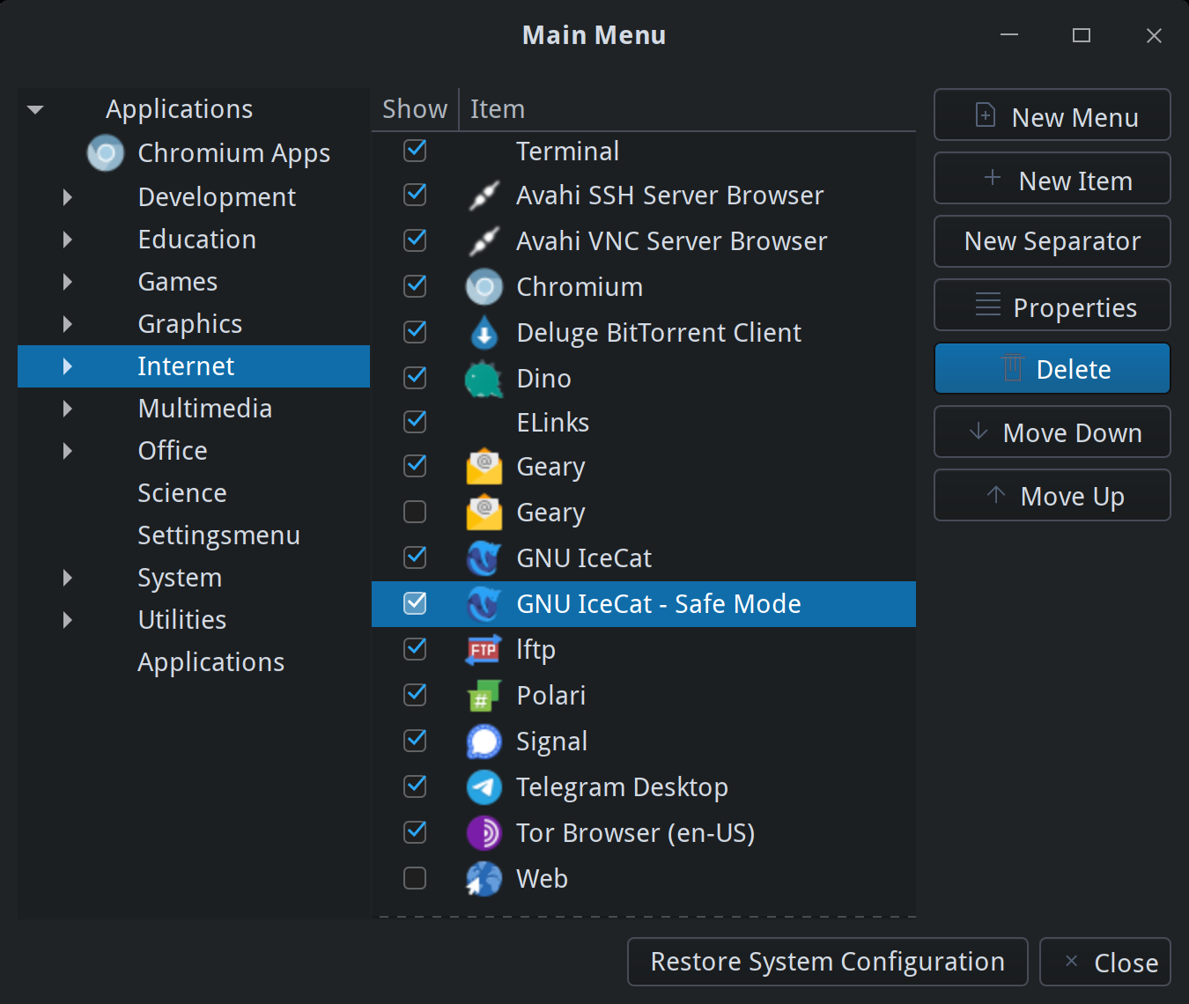This screenshot has height=1004, width=1189.
Task: Select the ELinks row text
Action: coord(553,423)
